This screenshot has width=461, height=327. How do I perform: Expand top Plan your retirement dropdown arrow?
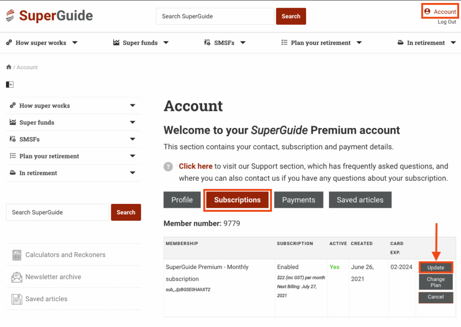(x=359, y=43)
